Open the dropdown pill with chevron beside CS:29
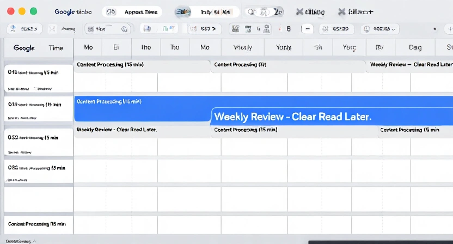453x244 pixels. click(x=380, y=29)
